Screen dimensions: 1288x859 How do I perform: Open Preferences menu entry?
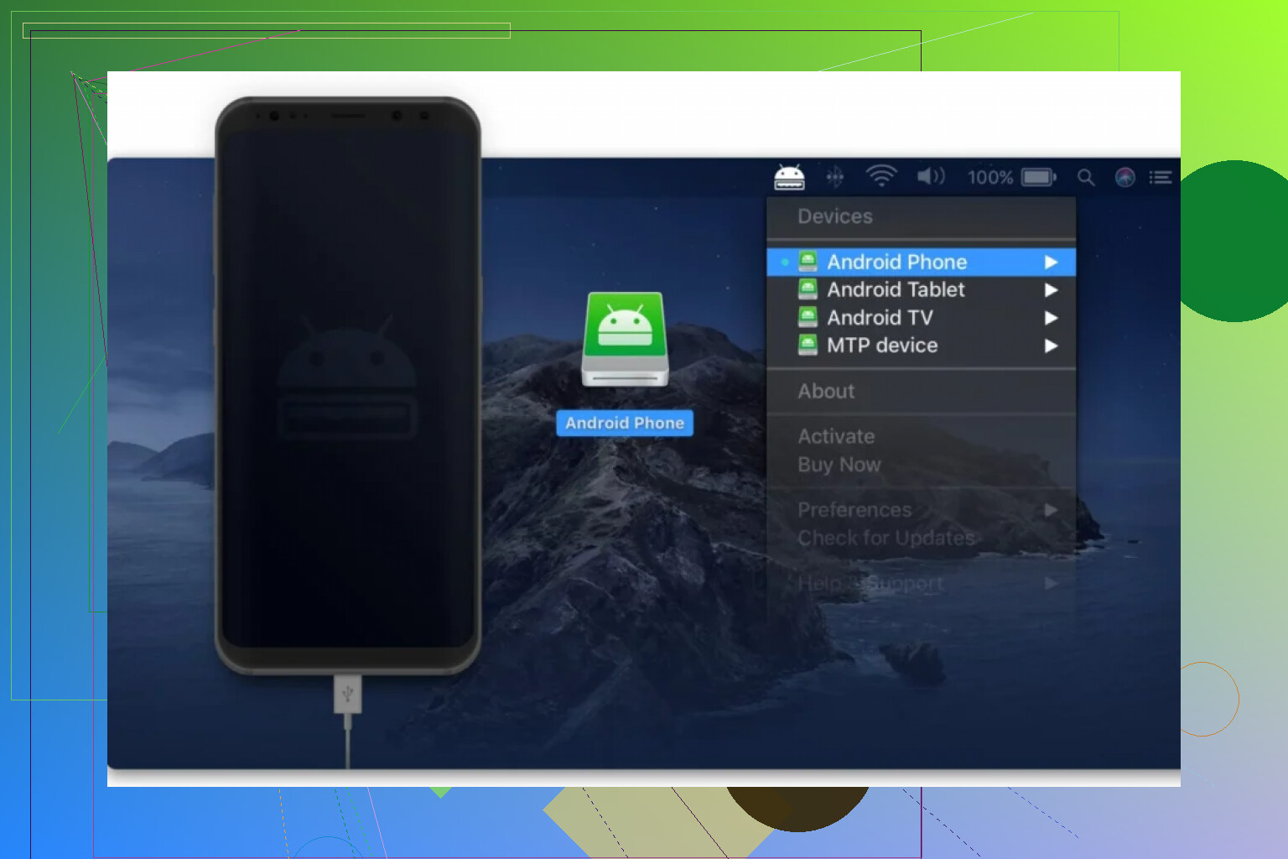pyautogui.click(x=921, y=510)
